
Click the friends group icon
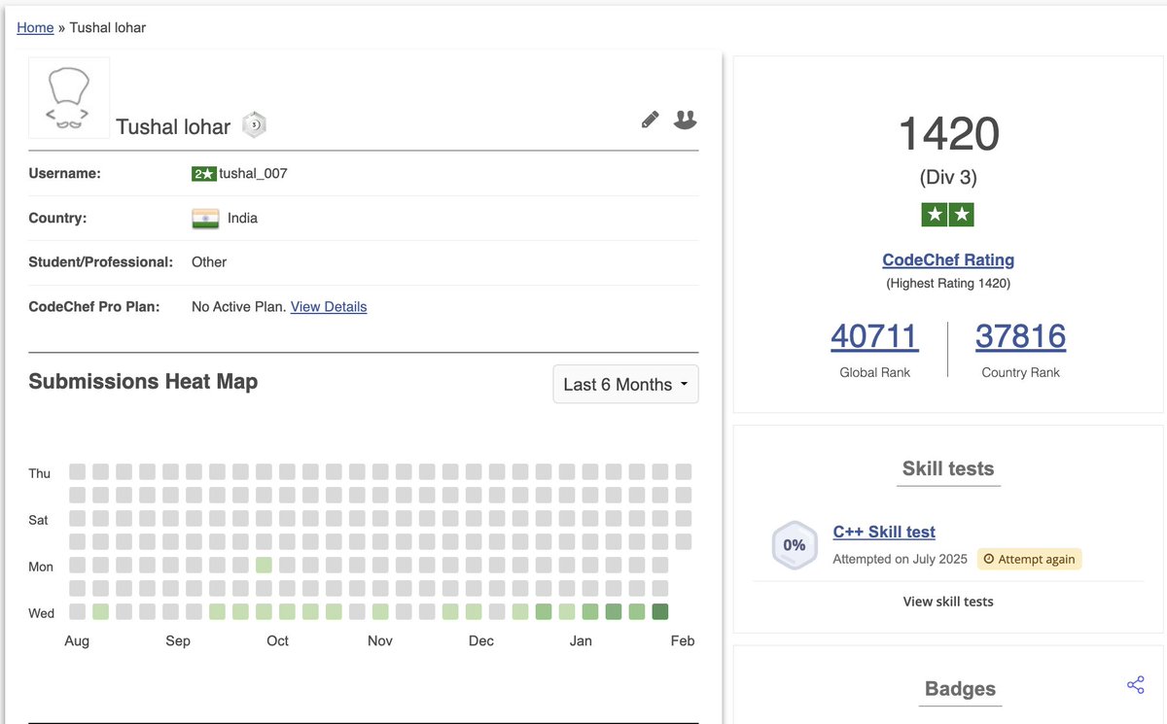coord(686,120)
